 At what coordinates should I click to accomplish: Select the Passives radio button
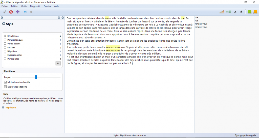5,47
